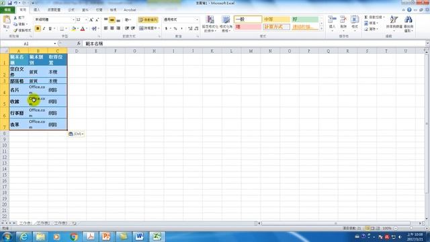This screenshot has height=242, width=430.
Task: Apply the red font color A
Action: 83,28
